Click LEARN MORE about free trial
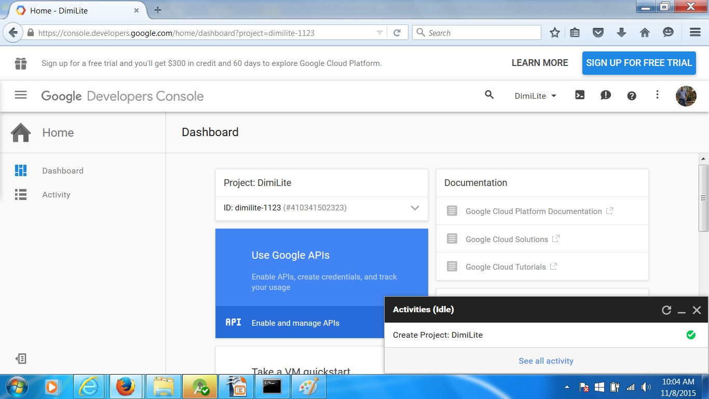This screenshot has height=399, width=709. click(x=540, y=63)
